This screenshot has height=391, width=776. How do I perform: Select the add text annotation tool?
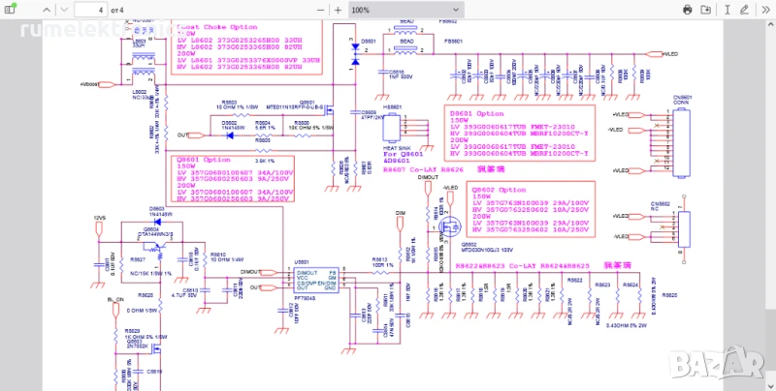727,9
